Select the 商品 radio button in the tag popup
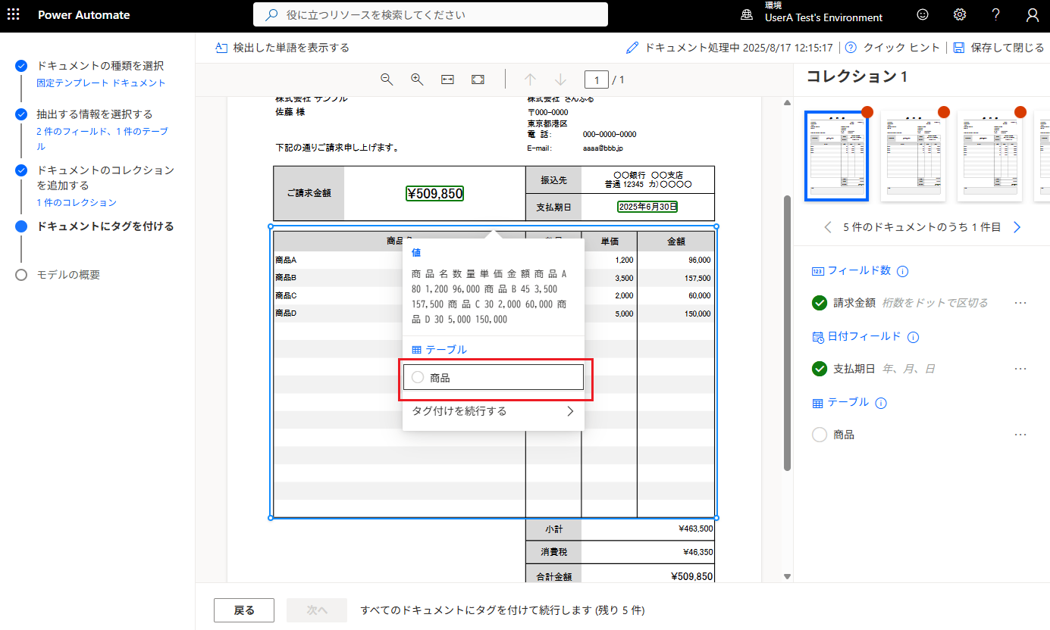Image resolution: width=1050 pixels, height=630 pixels. pyautogui.click(x=417, y=376)
